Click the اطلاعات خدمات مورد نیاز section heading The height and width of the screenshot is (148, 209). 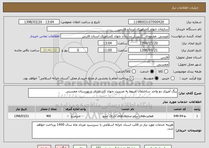click(182, 102)
